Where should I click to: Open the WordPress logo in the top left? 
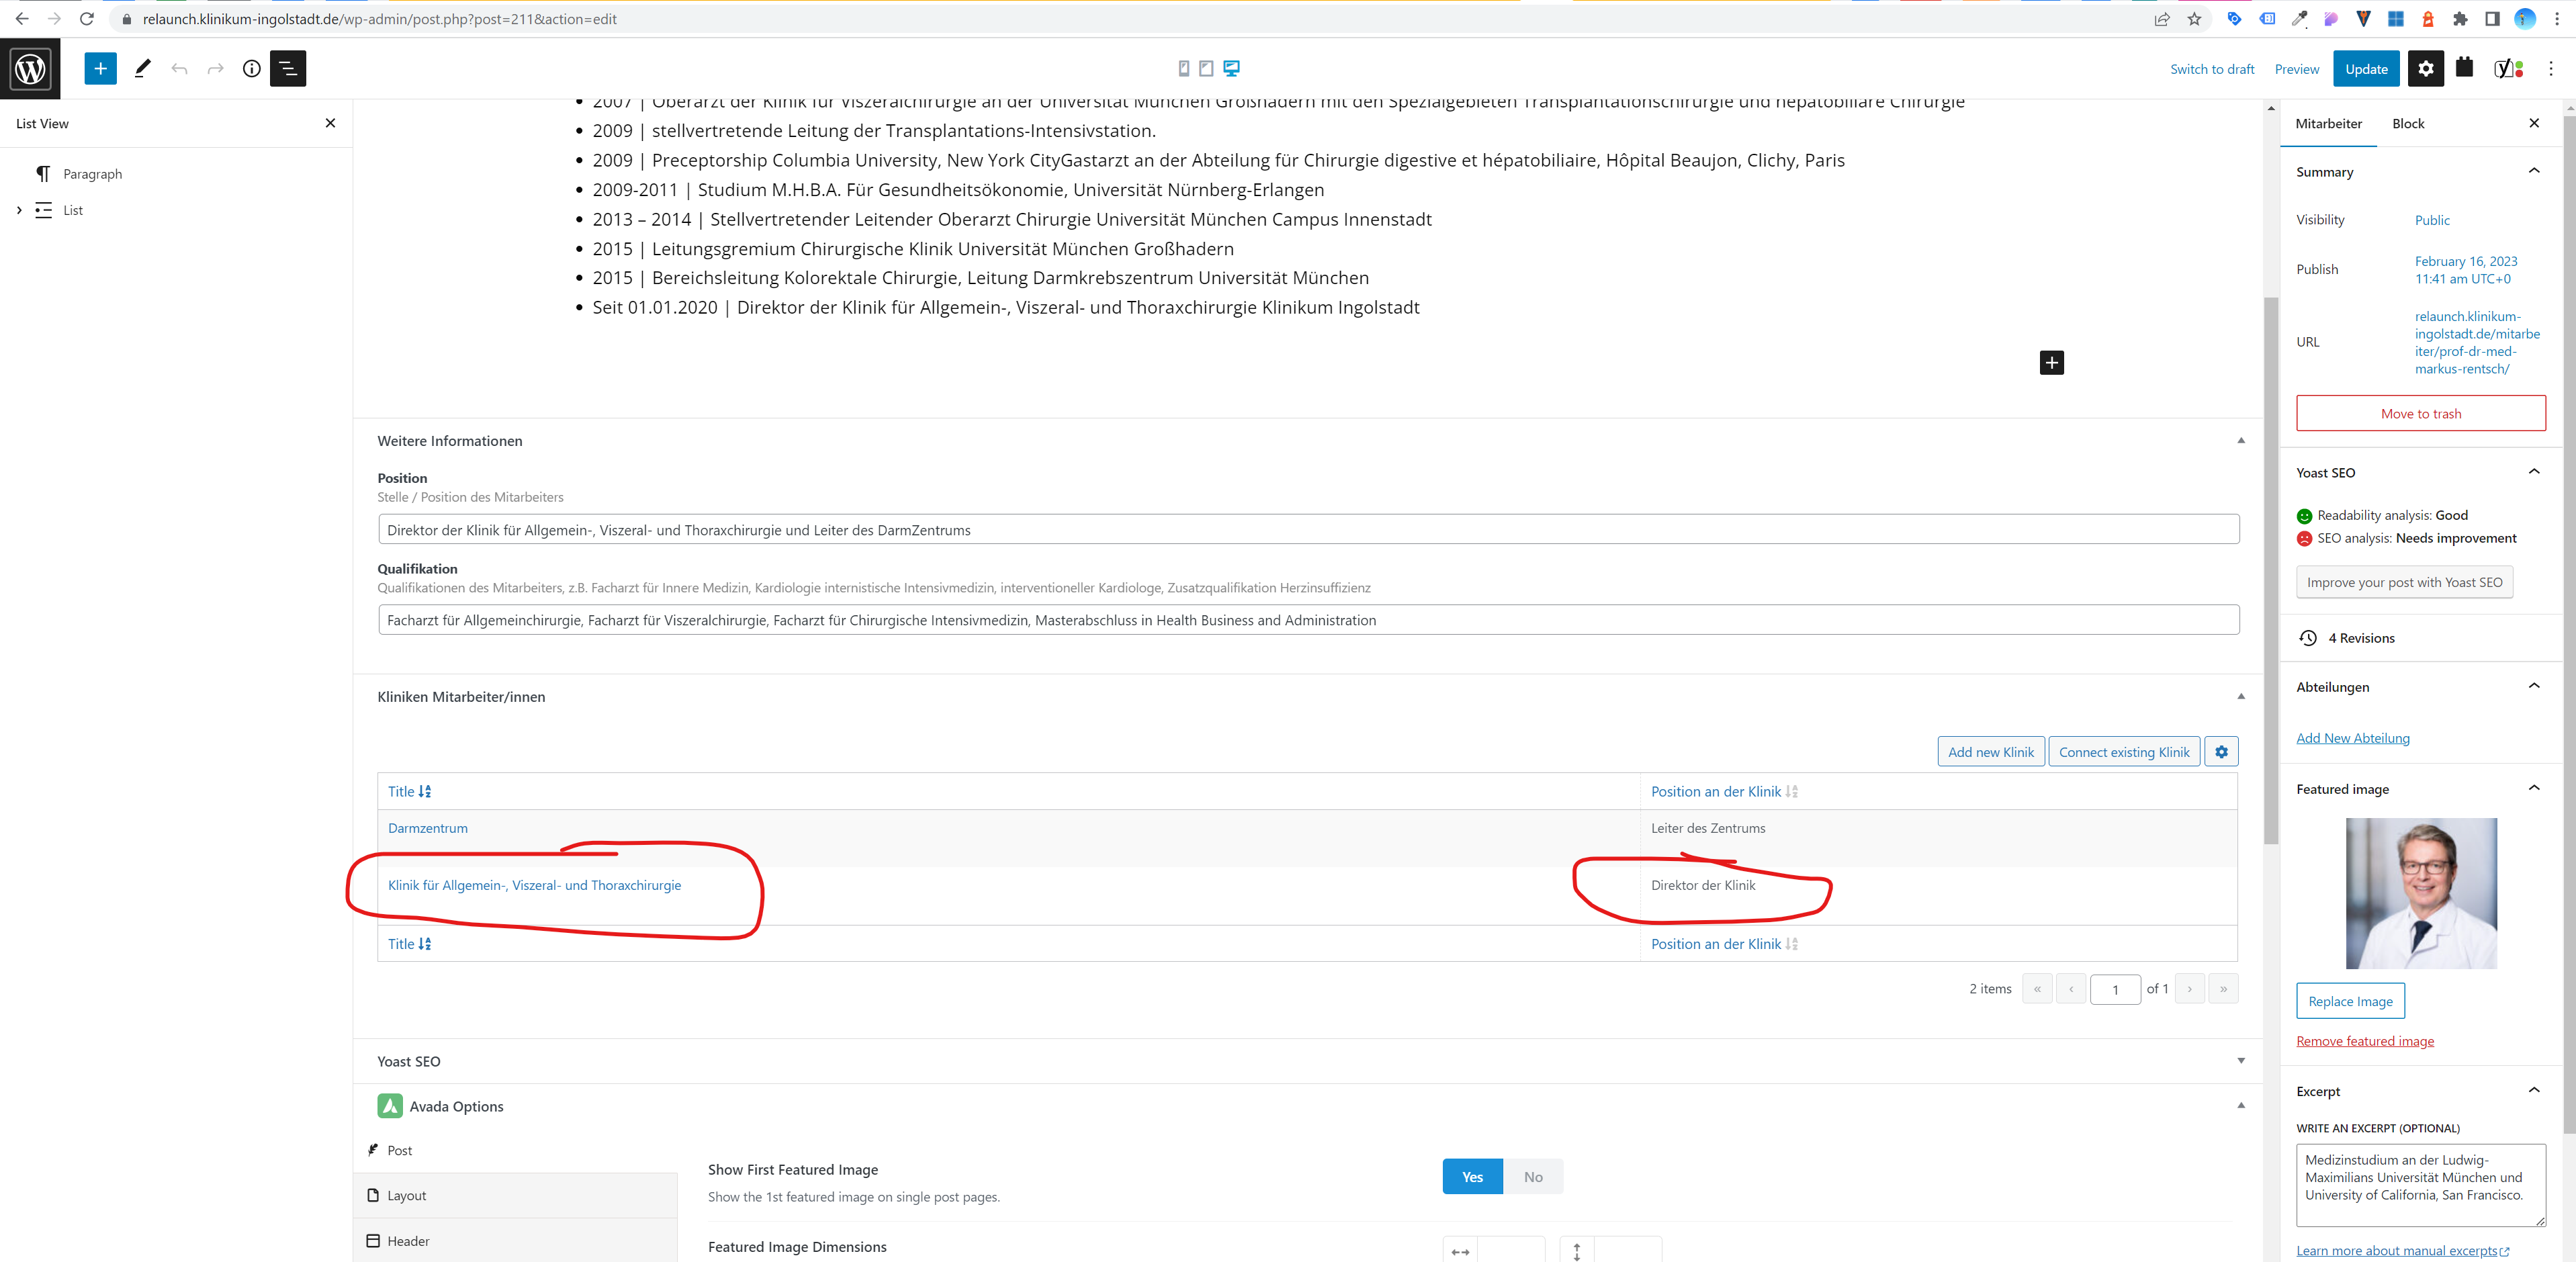tap(30, 68)
